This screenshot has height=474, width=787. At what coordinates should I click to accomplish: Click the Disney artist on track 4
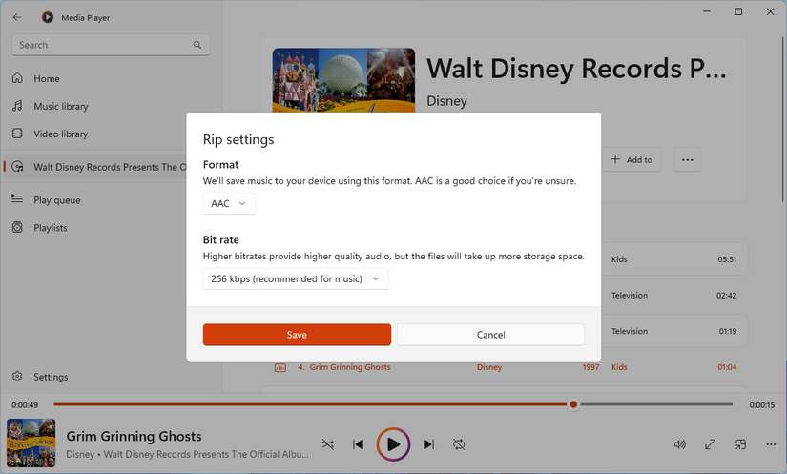(x=489, y=367)
